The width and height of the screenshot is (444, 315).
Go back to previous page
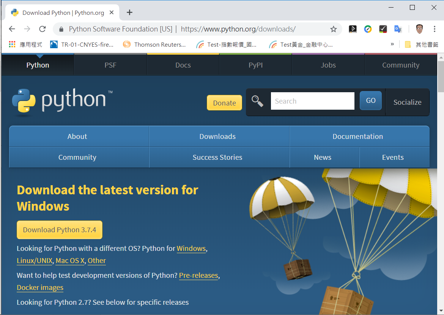[12, 29]
